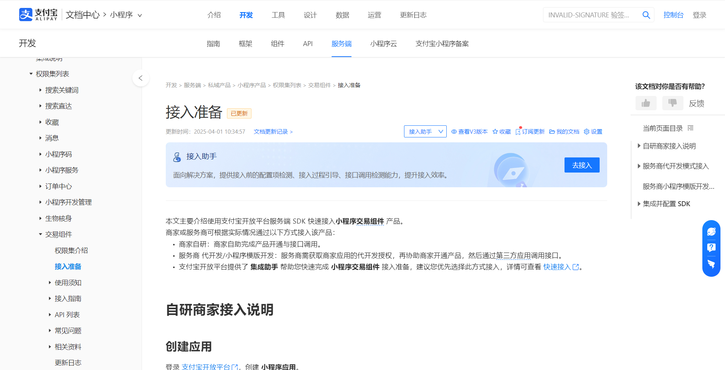Expand the 搜索关键词 tree node
The height and width of the screenshot is (370, 725).
pos(40,90)
